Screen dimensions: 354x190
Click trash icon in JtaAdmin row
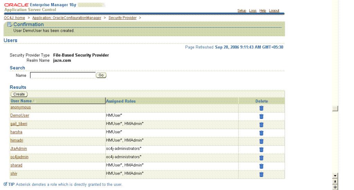[261, 149]
